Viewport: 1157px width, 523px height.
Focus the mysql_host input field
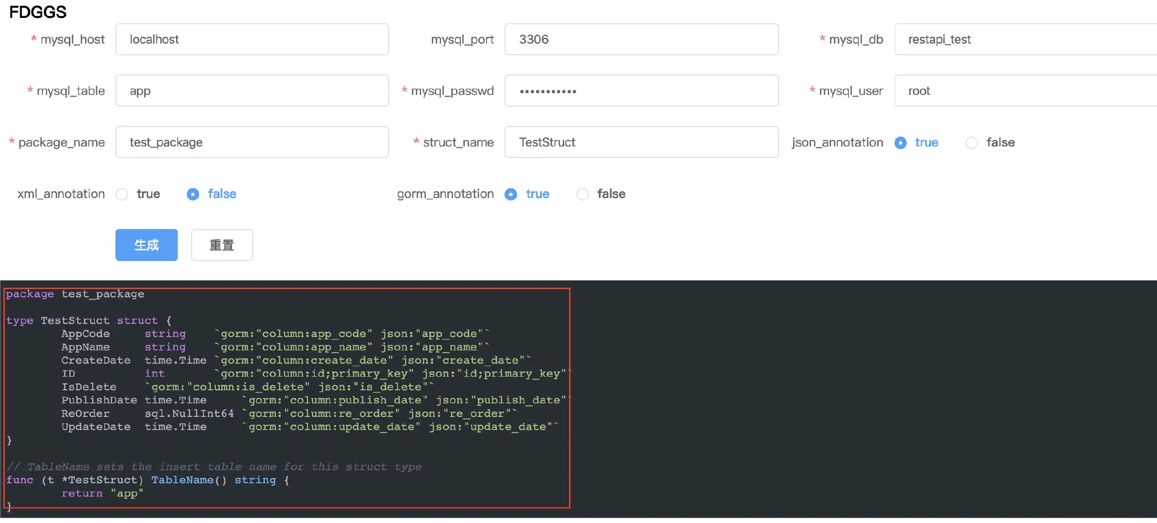[x=252, y=39]
